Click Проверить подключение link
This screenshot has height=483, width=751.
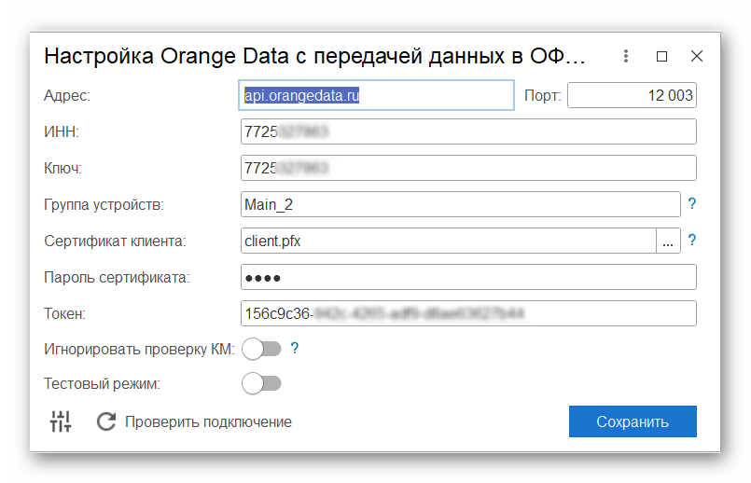tap(208, 421)
